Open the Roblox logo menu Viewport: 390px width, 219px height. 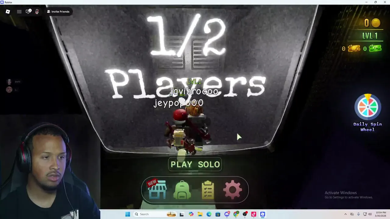pos(8,12)
